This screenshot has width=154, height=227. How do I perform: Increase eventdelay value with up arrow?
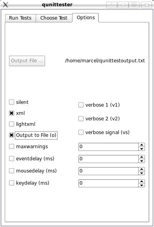coord(141,157)
